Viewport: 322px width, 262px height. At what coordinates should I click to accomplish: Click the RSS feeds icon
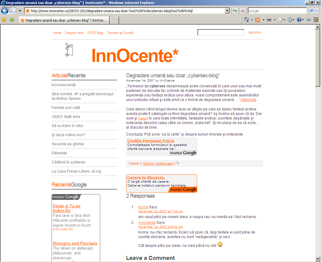pos(258,20)
